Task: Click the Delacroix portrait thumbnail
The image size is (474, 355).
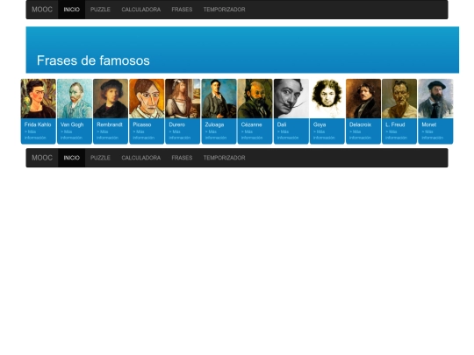Action: pos(363,98)
